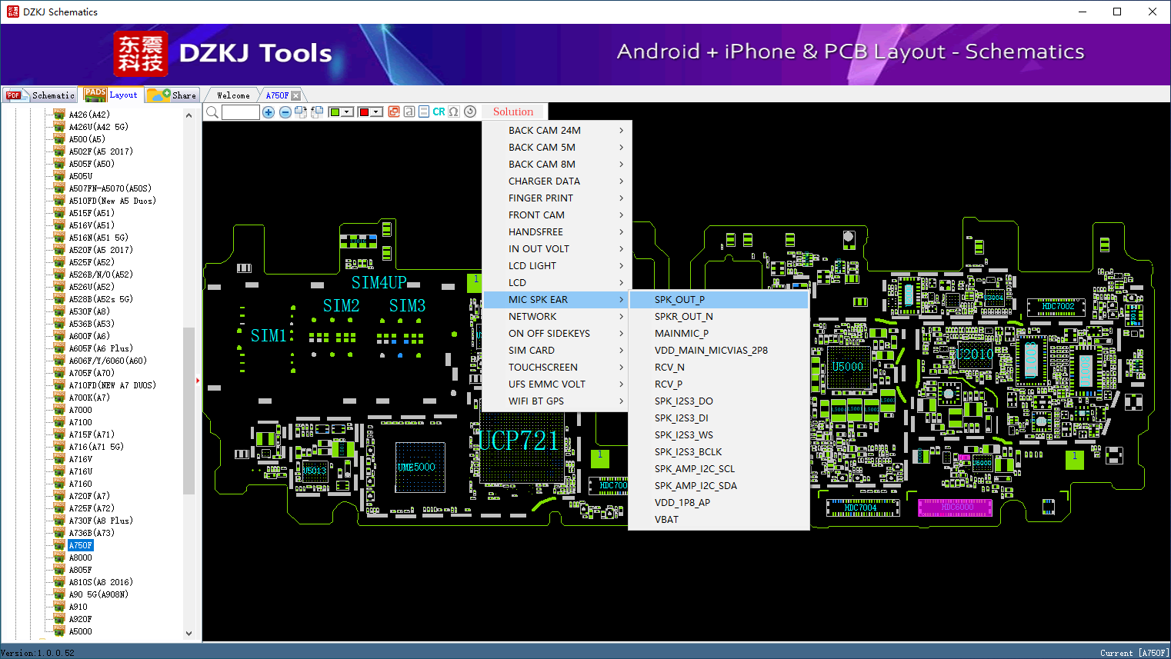The height and width of the screenshot is (659, 1171).
Task: Select the highlighted A750F tree item
Action: coord(81,545)
